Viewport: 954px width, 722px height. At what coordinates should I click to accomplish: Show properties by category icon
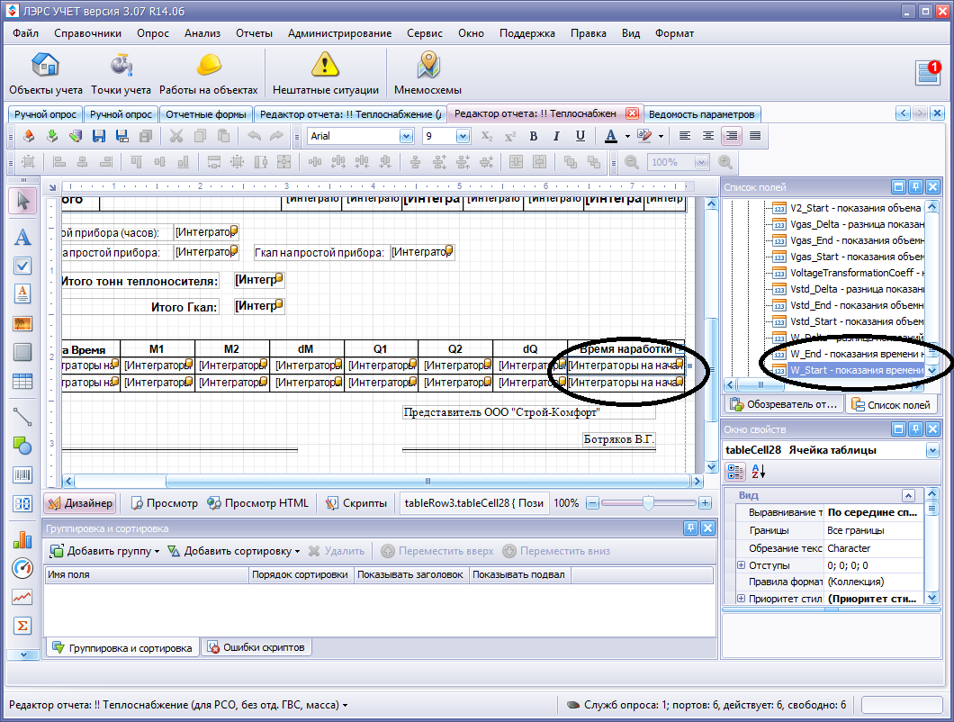pos(735,471)
